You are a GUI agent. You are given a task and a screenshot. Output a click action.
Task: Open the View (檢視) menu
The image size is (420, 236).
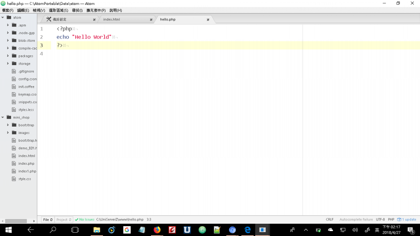[x=39, y=10]
